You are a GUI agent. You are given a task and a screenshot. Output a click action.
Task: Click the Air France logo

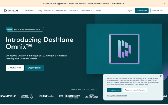coord(8,96)
